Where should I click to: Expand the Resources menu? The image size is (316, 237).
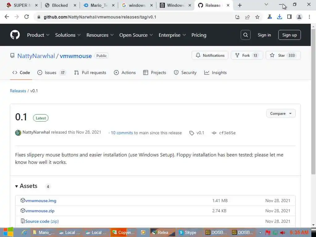100,35
